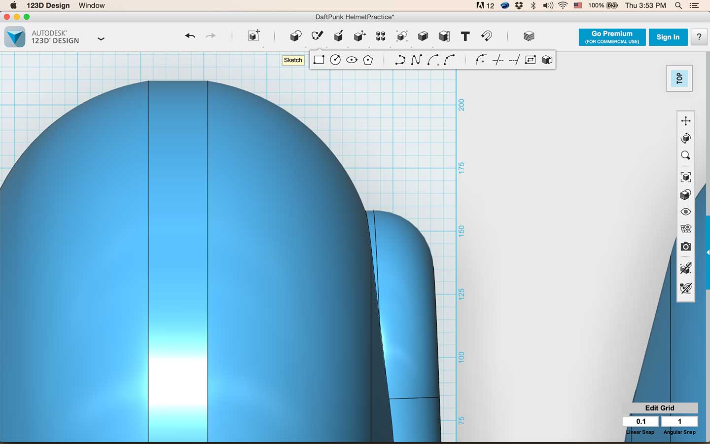Choose the Sketch Fillet tool
The height and width of the screenshot is (444, 710).
(481, 60)
